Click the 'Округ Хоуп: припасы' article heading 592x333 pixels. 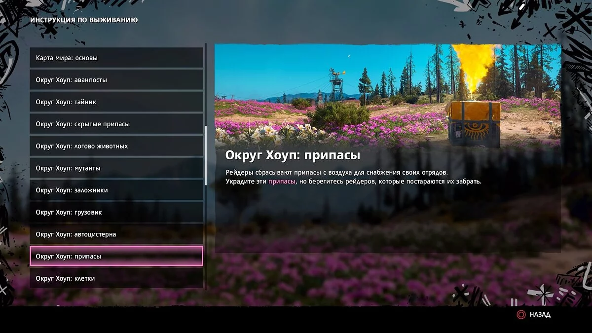(293, 155)
